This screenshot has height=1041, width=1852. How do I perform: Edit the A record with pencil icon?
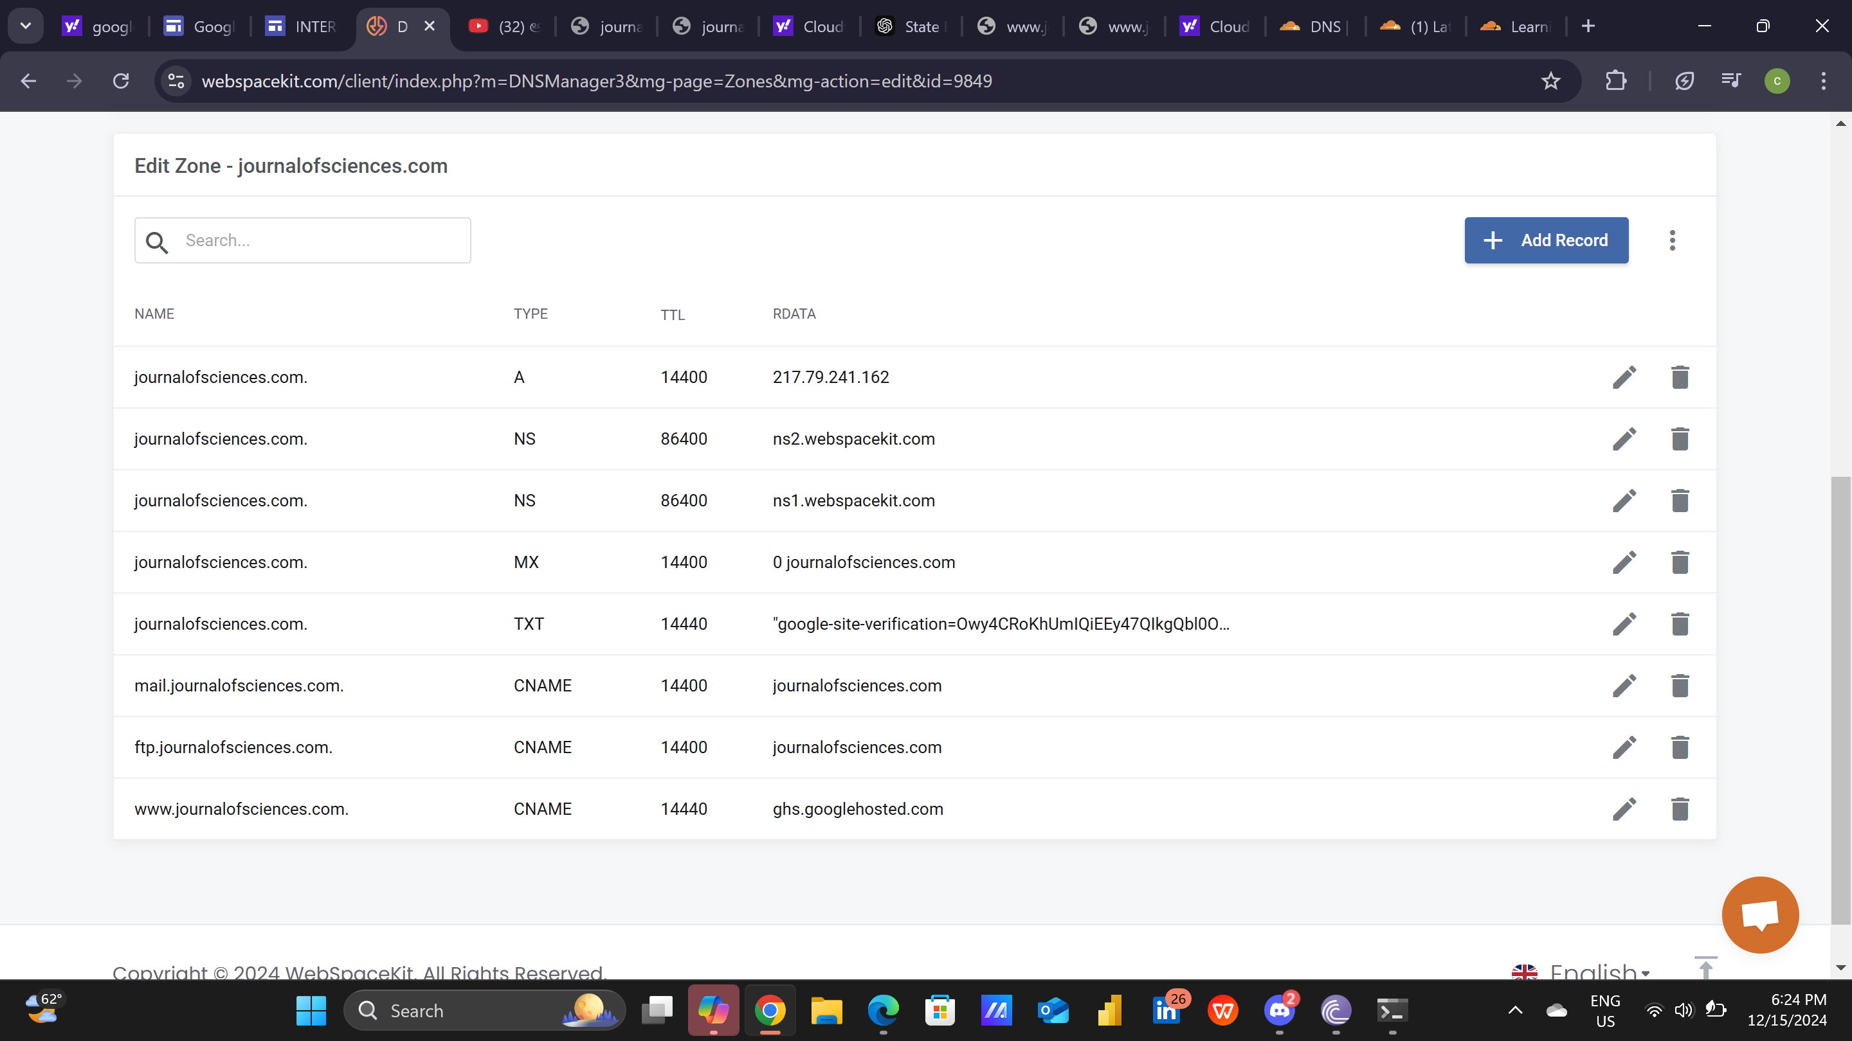click(x=1624, y=377)
